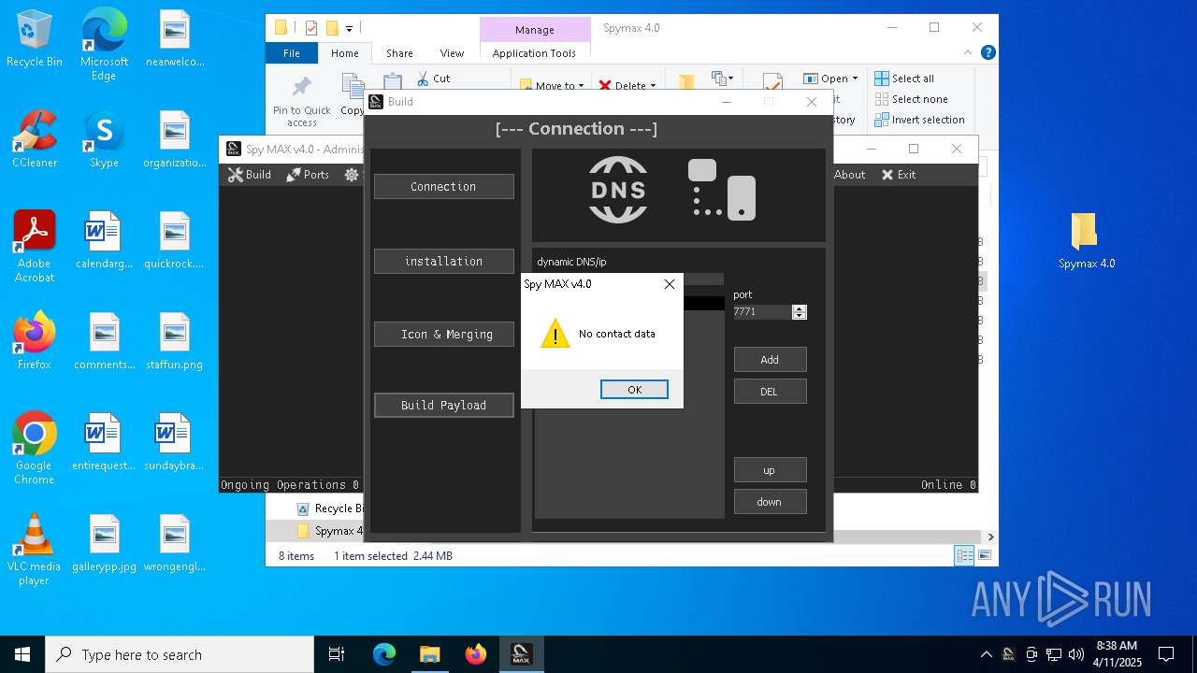1197x673 pixels.
Task: Select staffun.png desktop file
Action: [175, 341]
